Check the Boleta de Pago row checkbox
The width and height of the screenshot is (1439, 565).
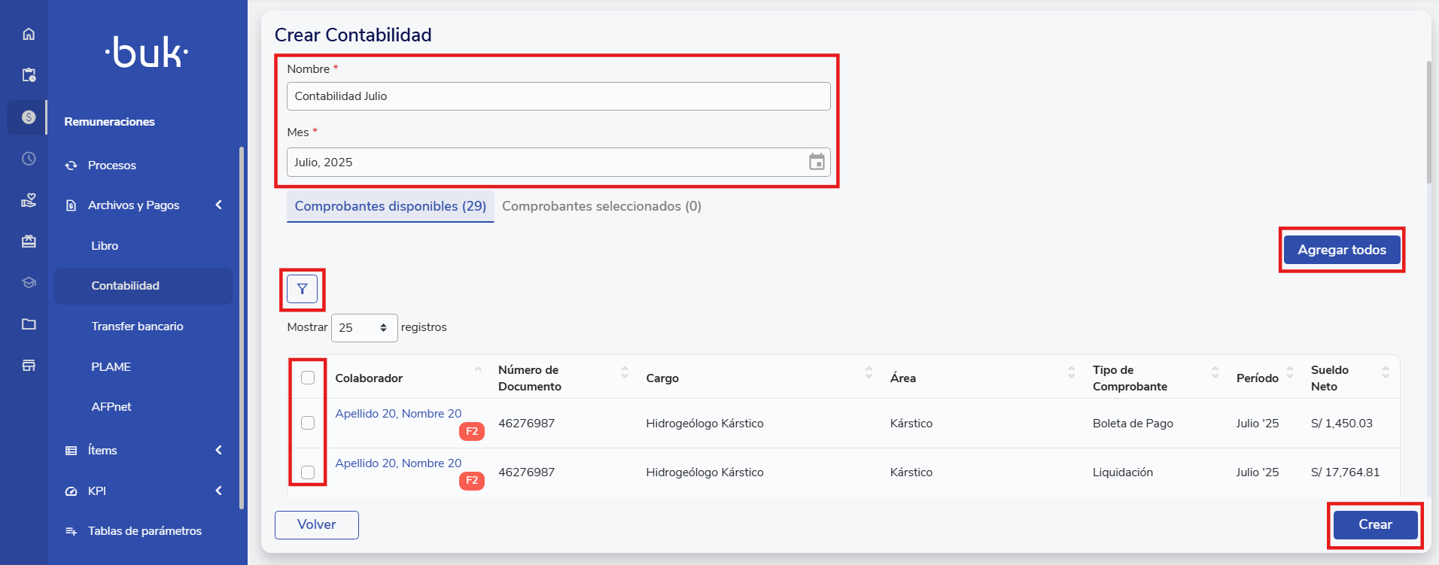pyautogui.click(x=308, y=423)
